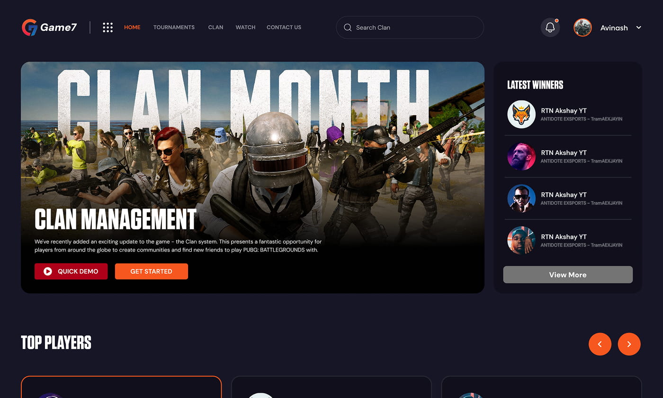The width and height of the screenshot is (663, 398).
Task: Go to next top players with right arrow
Action: pyautogui.click(x=629, y=344)
